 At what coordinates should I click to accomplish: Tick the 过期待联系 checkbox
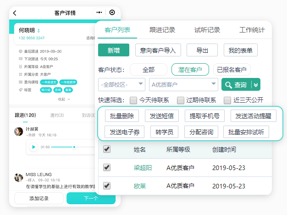[181, 100]
